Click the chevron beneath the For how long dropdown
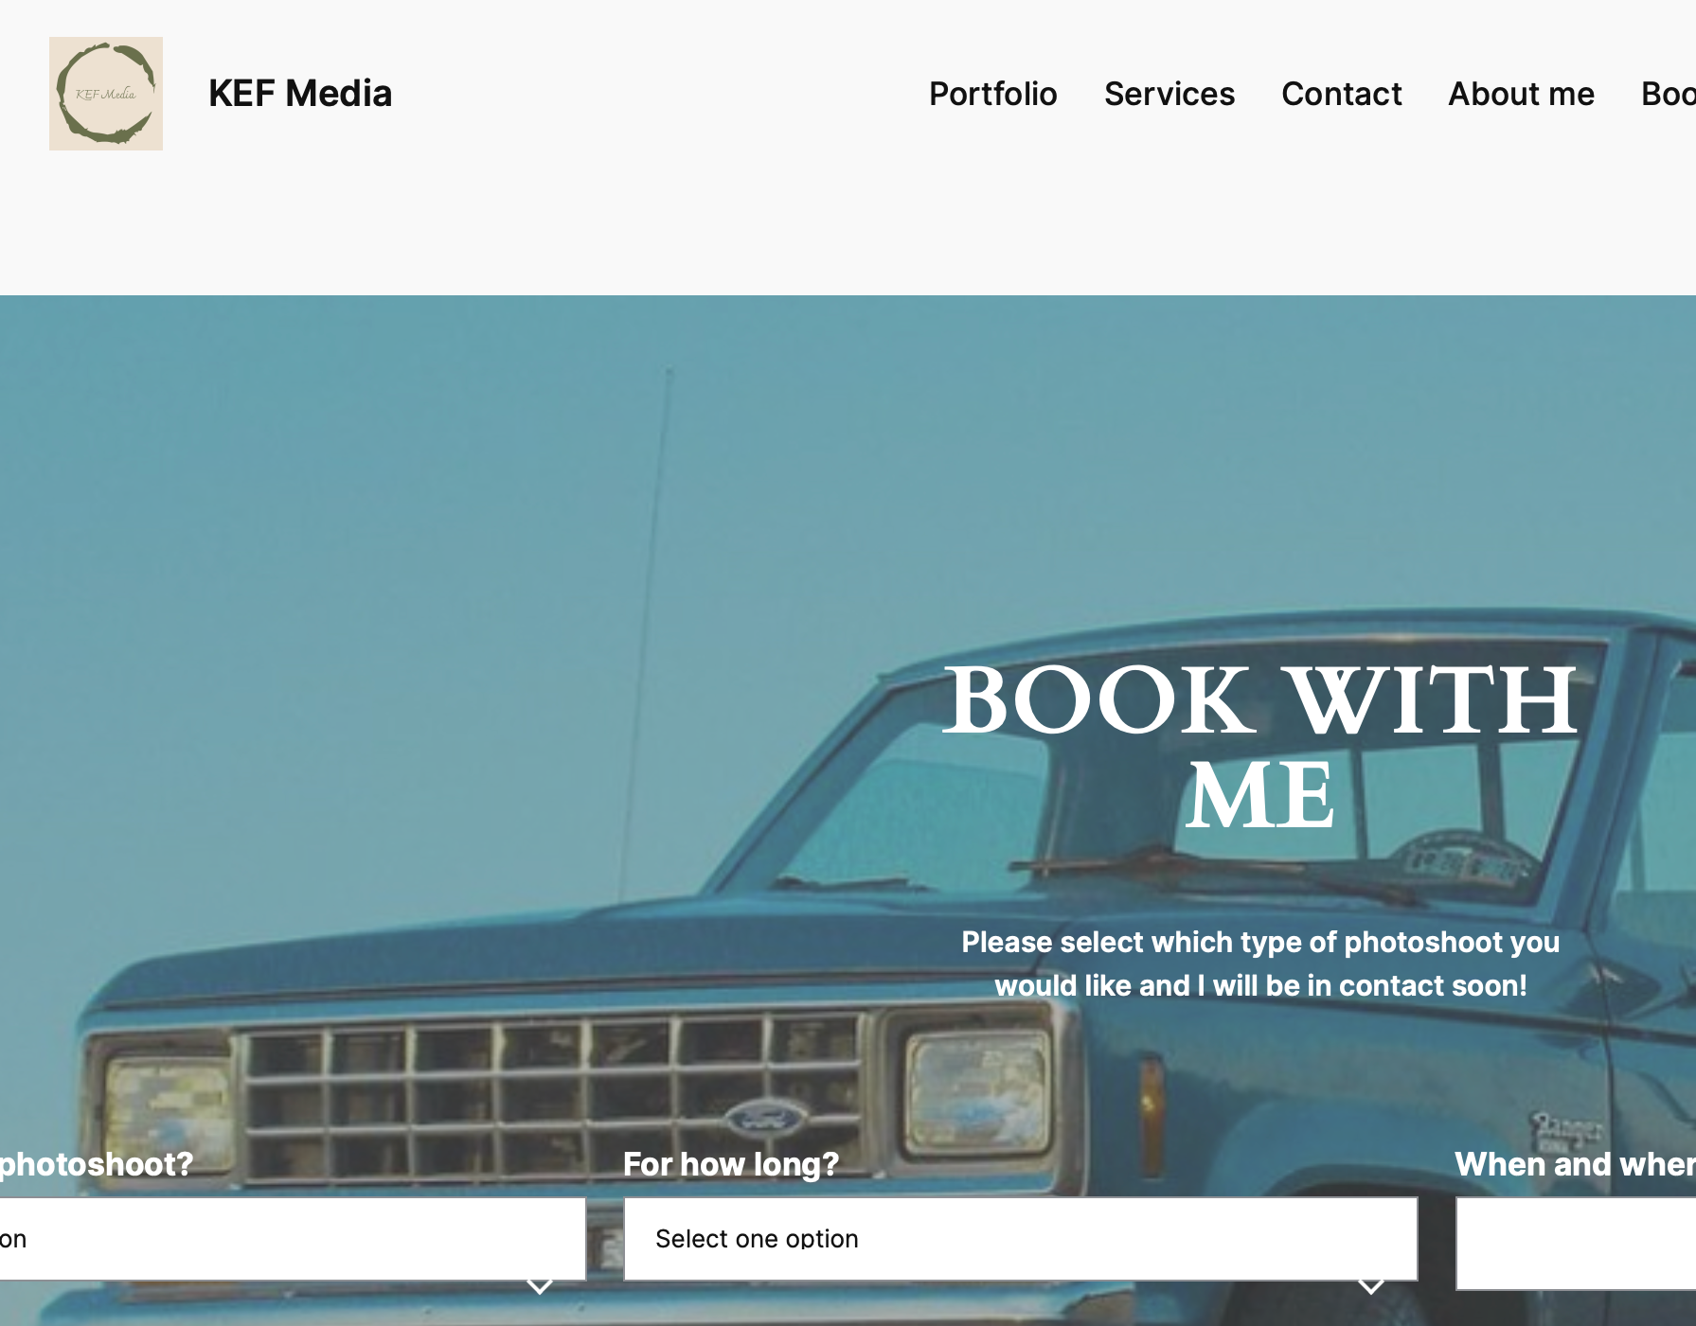 (1371, 1286)
